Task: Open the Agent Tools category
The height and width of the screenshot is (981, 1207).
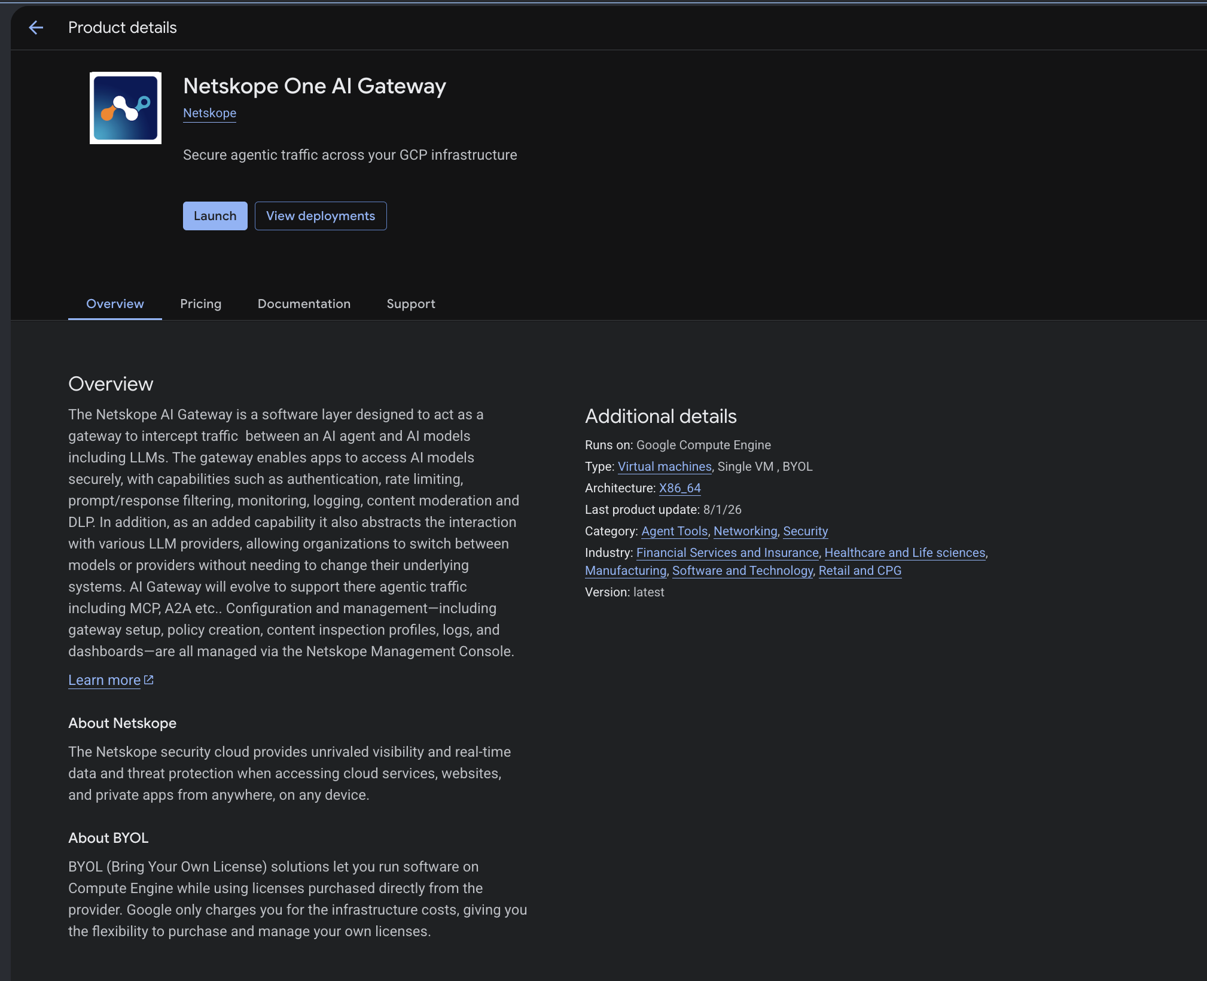Action: (x=675, y=531)
